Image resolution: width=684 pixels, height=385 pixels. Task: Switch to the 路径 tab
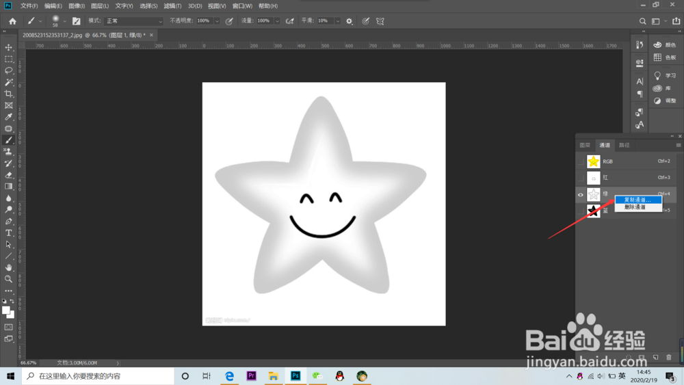click(624, 145)
